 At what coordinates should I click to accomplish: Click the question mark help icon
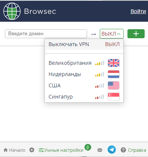tap(123, 150)
